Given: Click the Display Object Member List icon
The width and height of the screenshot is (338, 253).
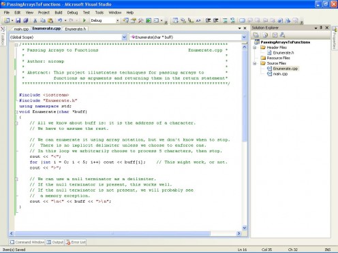Looking at the screenshot, I should pyautogui.click(x=175, y=20).
